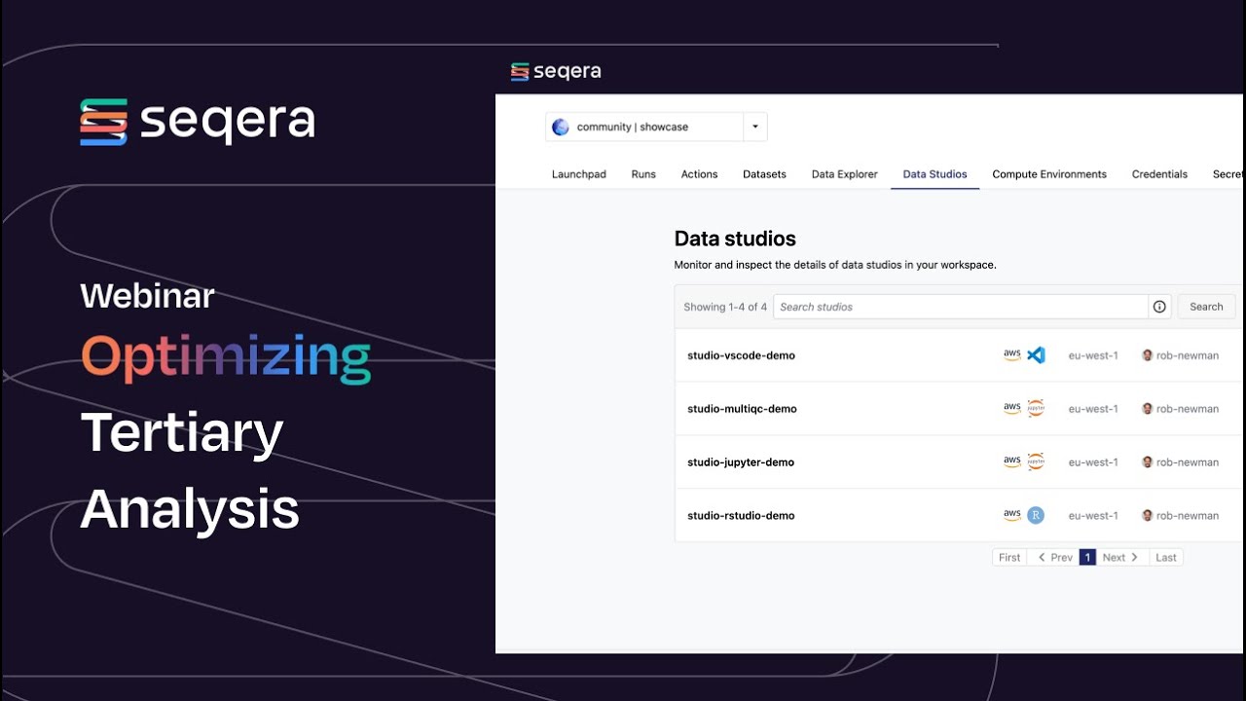Go to the Launchpad tab
The height and width of the screenshot is (701, 1246).
[579, 174]
